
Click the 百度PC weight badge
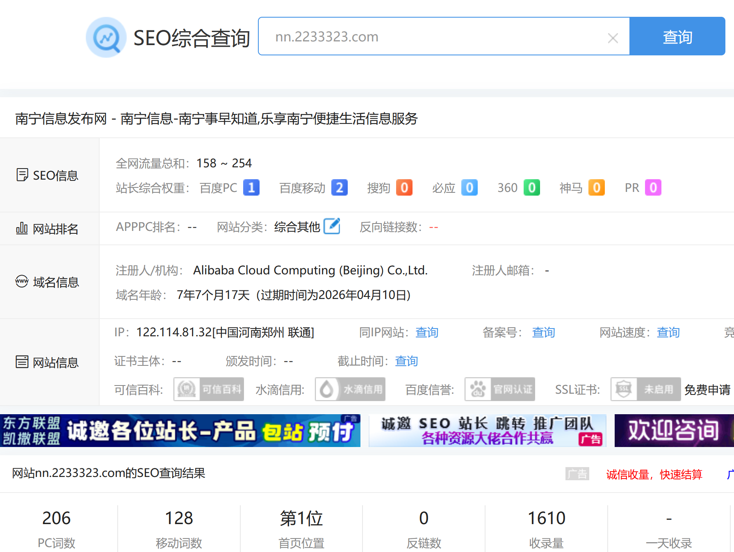click(251, 188)
